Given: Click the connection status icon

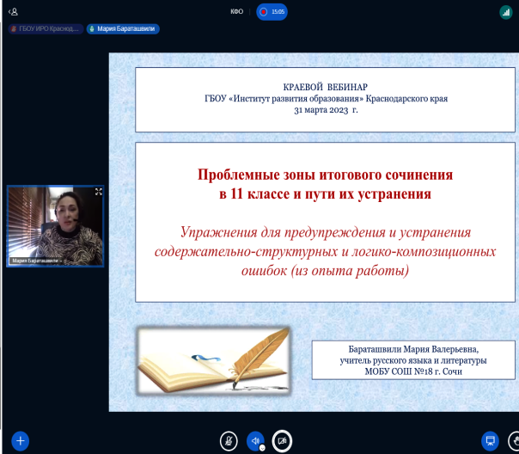Looking at the screenshot, I should [506, 12].
